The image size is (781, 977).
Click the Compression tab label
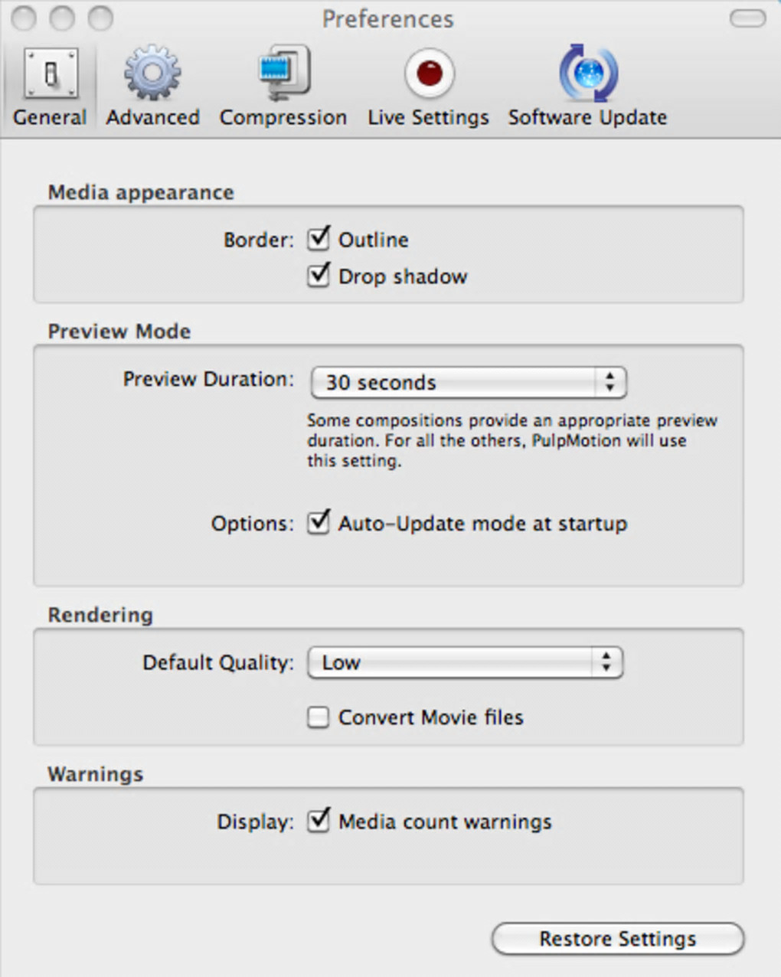[x=283, y=117]
